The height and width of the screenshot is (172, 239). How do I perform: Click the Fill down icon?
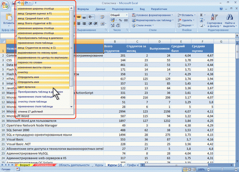click(x=201, y=20)
